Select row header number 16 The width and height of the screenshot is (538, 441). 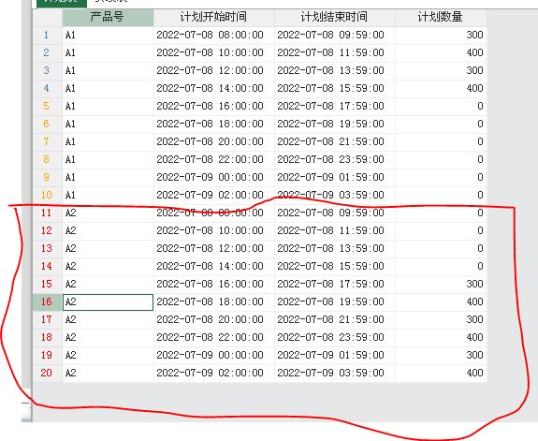coord(47,301)
